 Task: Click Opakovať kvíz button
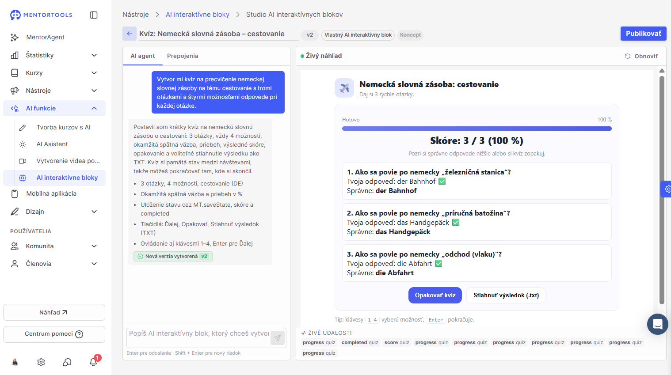[x=435, y=295]
